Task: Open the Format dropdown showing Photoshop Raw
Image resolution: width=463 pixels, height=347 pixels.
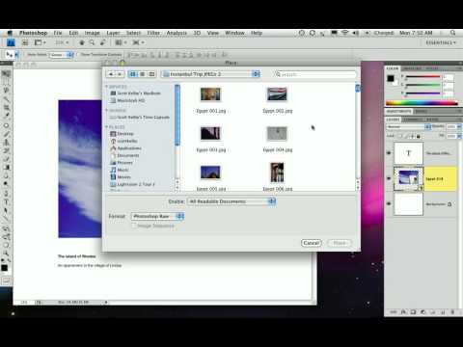Action: pos(157,216)
